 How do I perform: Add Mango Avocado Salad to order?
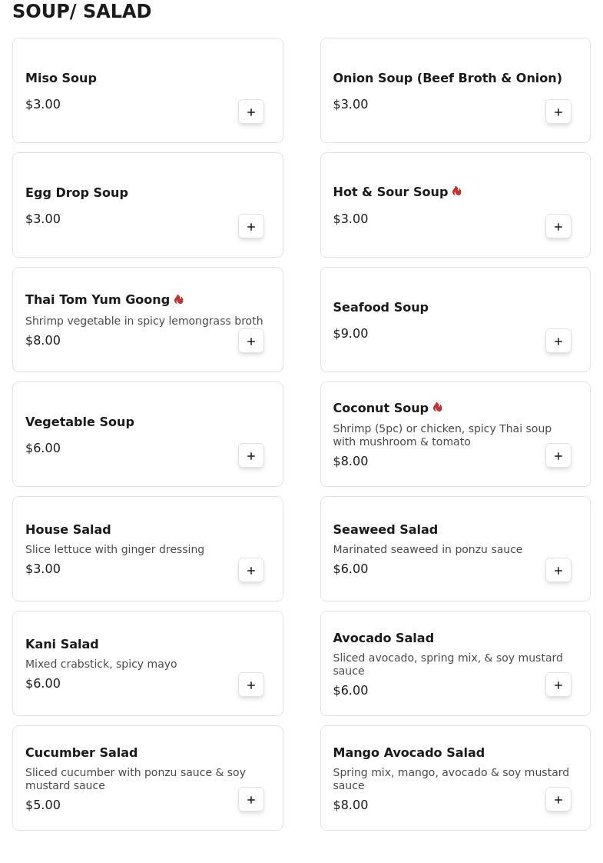(x=558, y=800)
